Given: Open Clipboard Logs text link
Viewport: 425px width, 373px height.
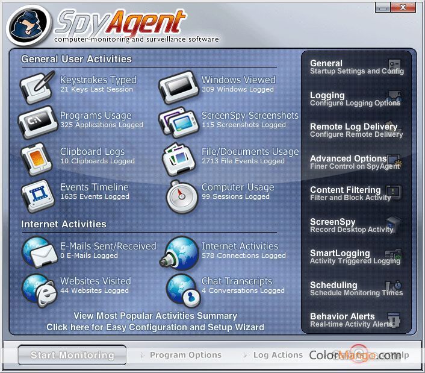Looking at the screenshot, I should [x=98, y=155].
